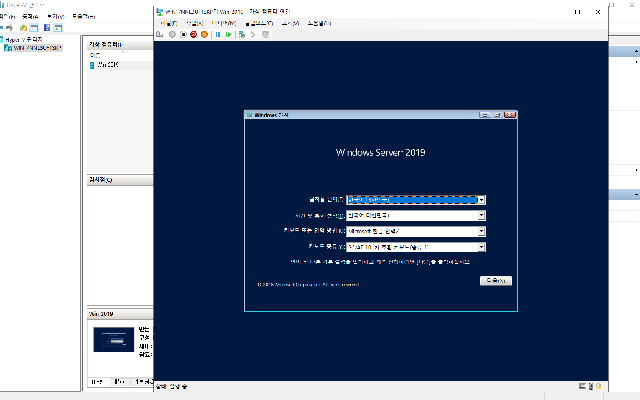Open the 도움말(H) menu in VM connection window
Viewport: 640px width, 400px height.
[x=319, y=23]
